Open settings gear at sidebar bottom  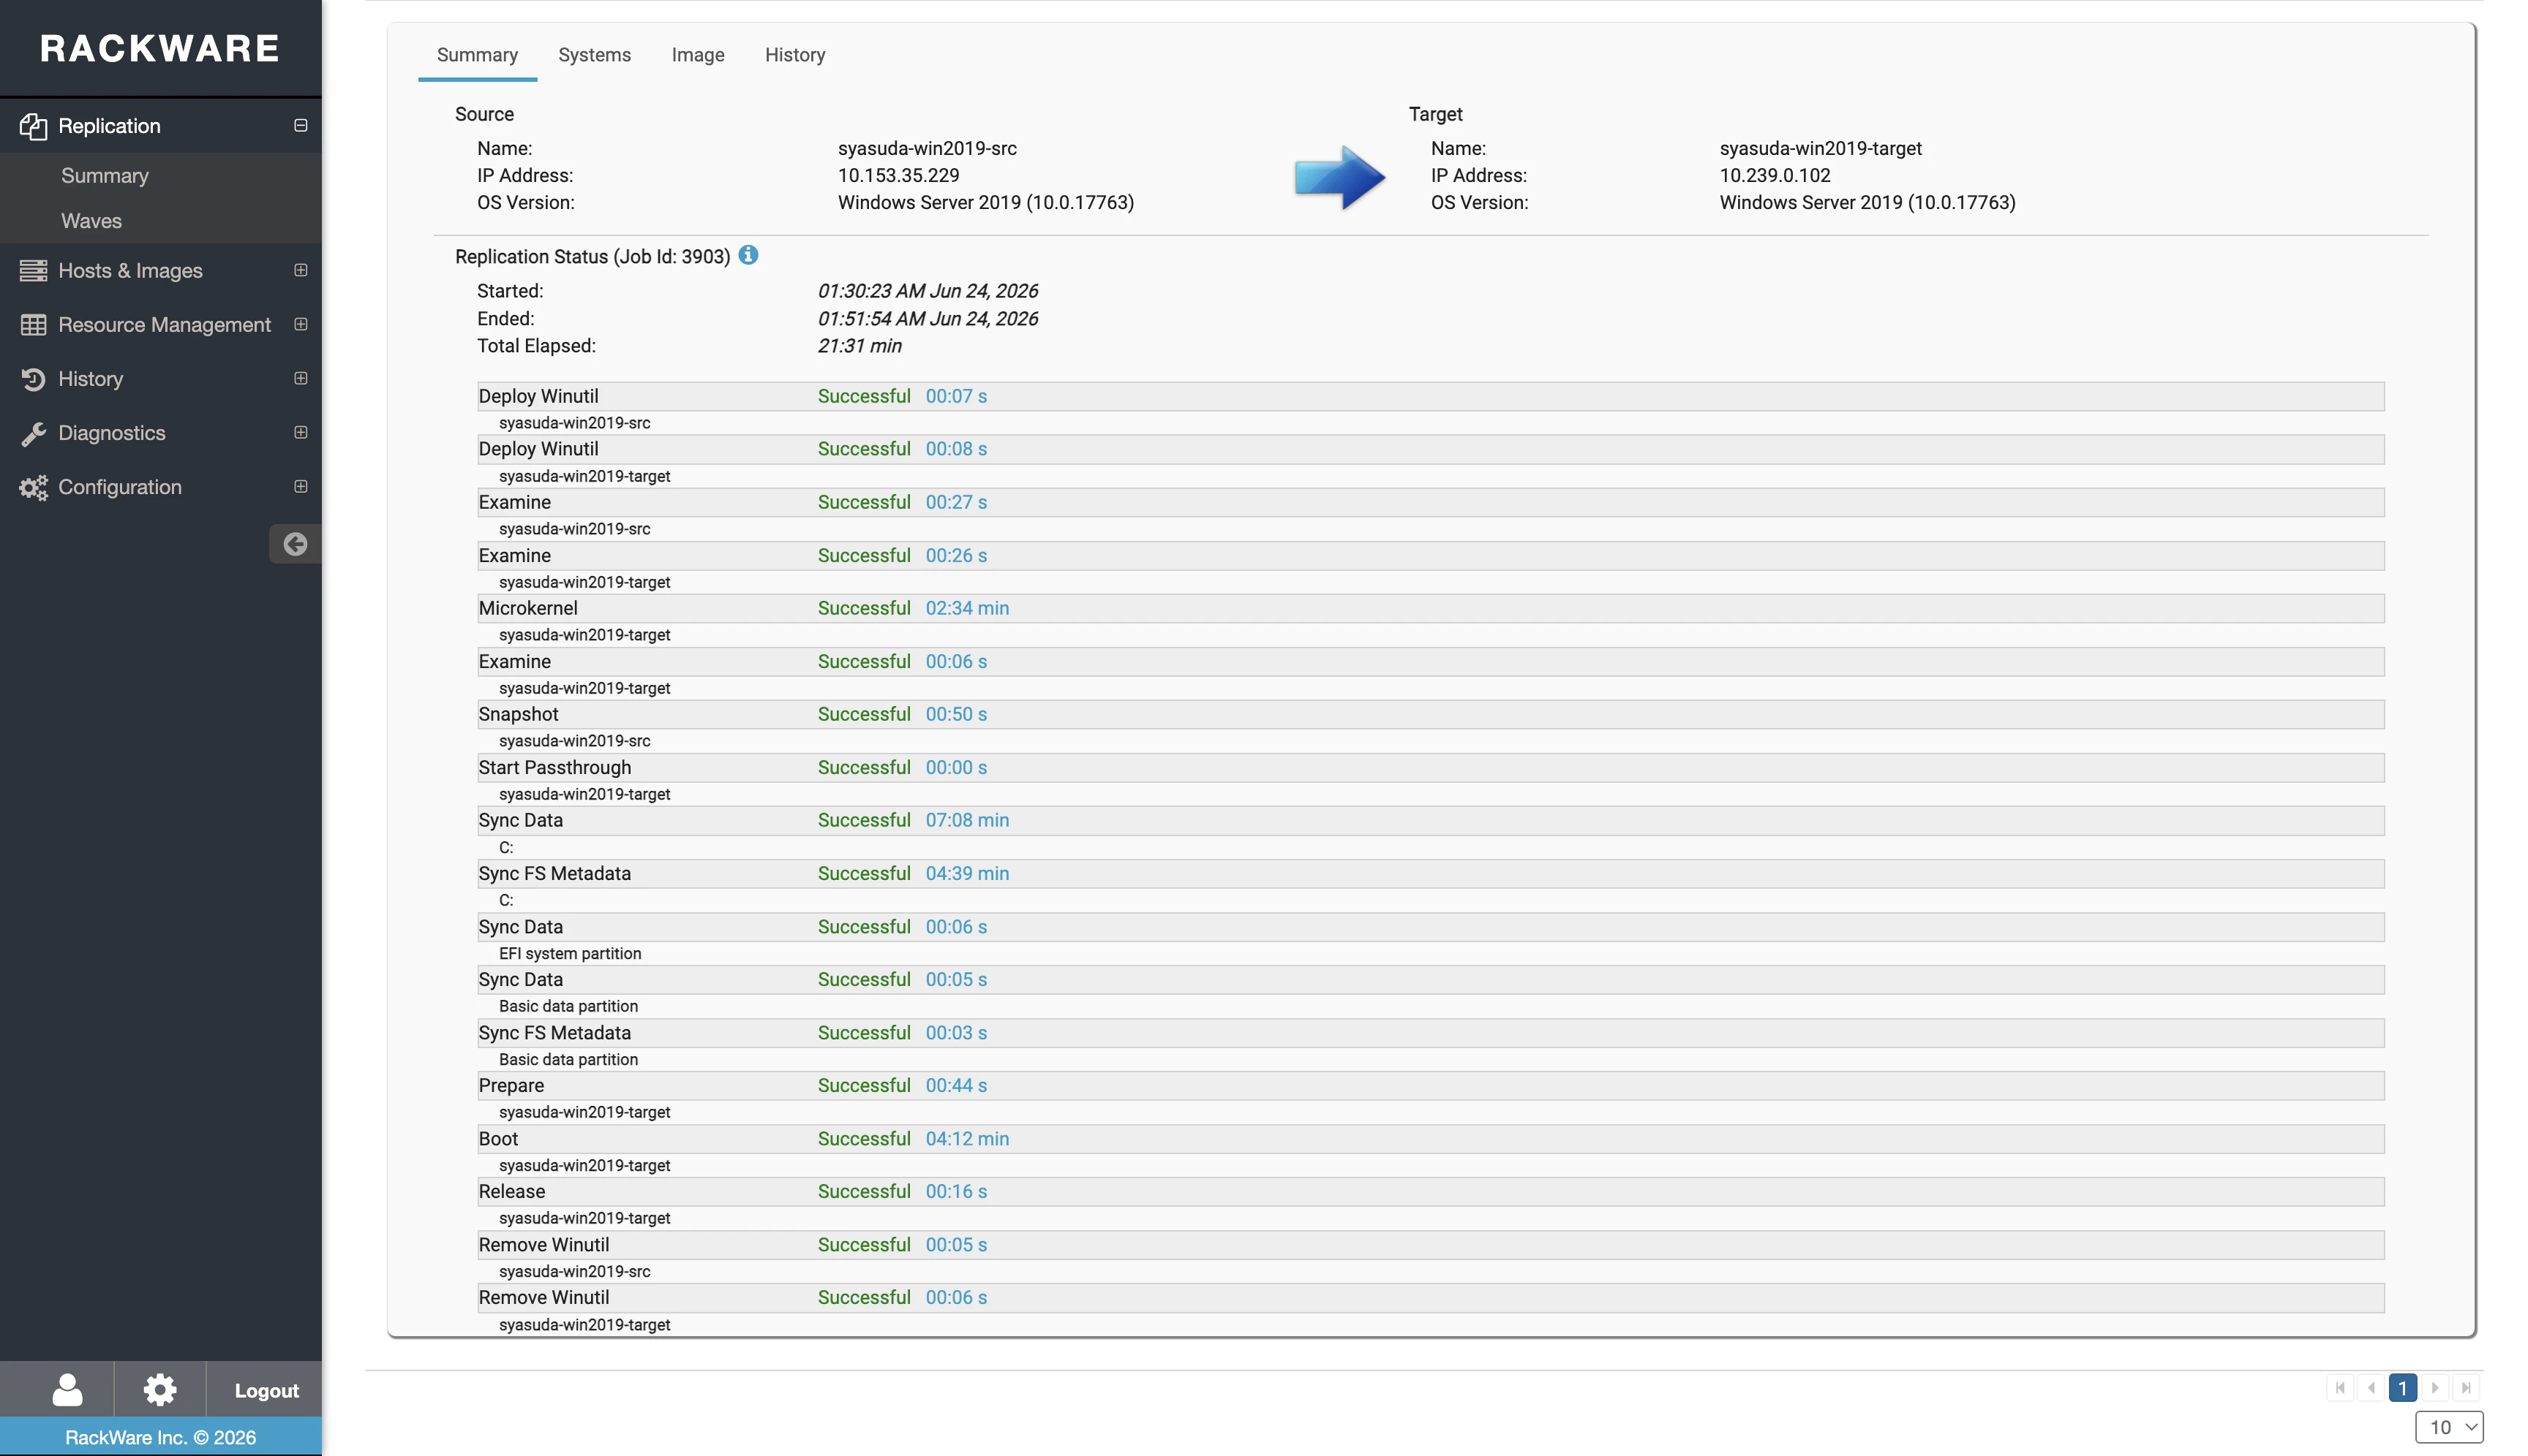pyautogui.click(x=160, y=1389)
